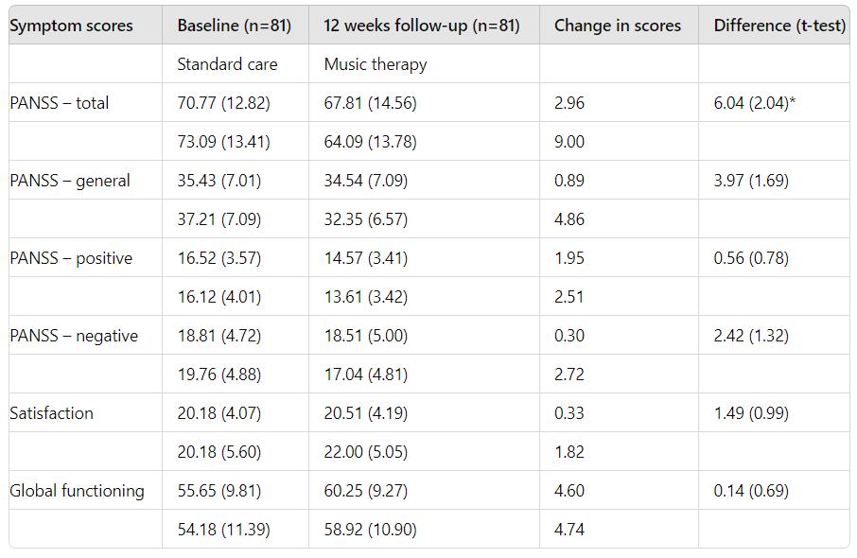The height and width of the screenshot is (558, 857).
Task: Select the Change in scores header
Action: pyautogui.click(x=617, y=26)
